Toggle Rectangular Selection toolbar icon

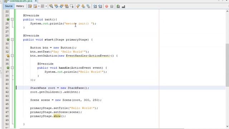(72, 6)
